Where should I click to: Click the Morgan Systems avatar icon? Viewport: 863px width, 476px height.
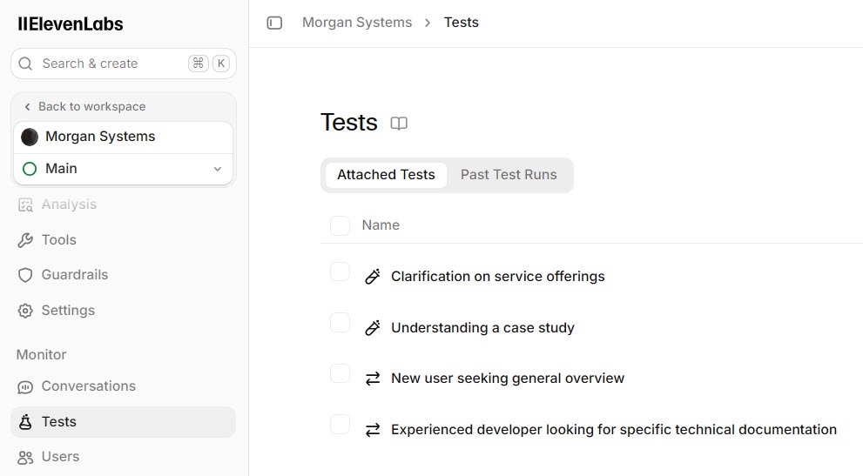coord(30,137)
